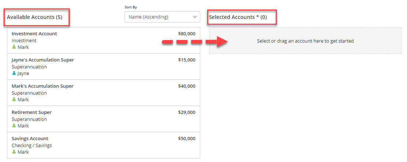407x162 pixels.
Task: Click Jayne's blue person icon
Action: [x=14, y=73]
